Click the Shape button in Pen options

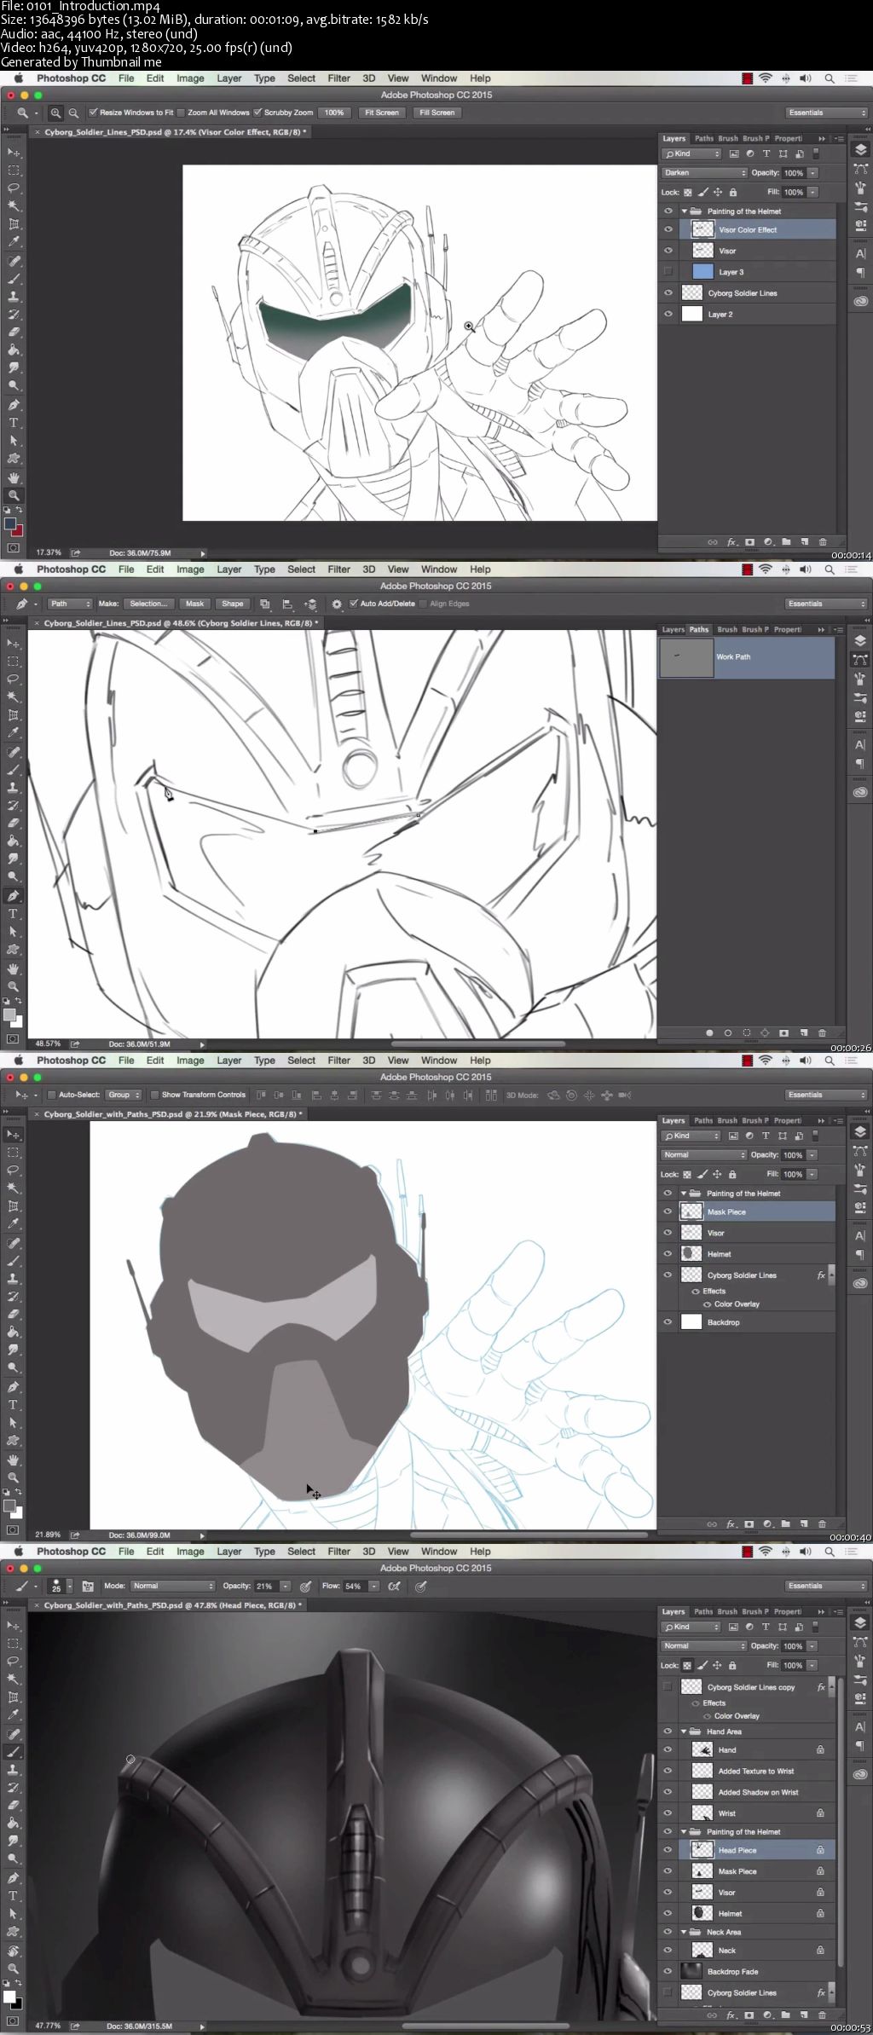[232, 604]
